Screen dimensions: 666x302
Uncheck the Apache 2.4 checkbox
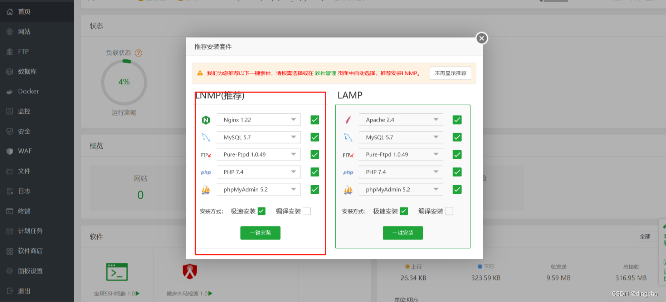point(457,120)
